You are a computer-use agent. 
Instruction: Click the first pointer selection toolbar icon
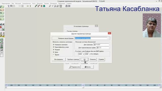[9, 6]
